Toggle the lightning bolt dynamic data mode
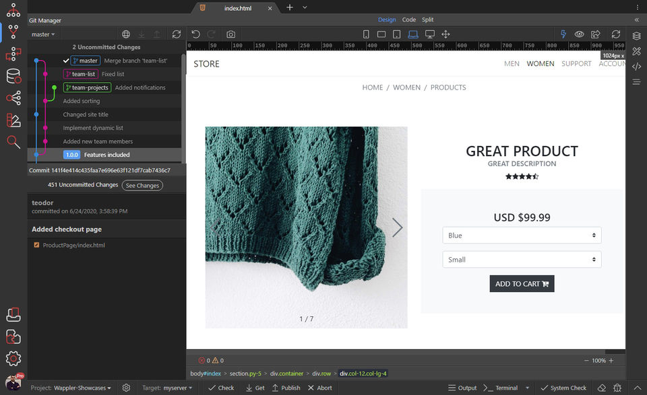The width and height of the screenshot is (647, 395). [563, 34]
